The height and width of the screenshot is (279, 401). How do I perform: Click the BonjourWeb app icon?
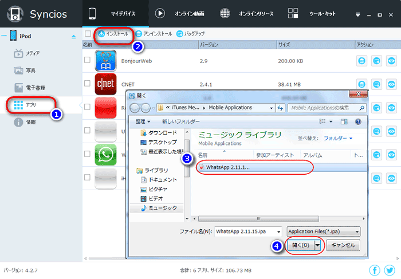pyautogui.click(x=105, y=61)
